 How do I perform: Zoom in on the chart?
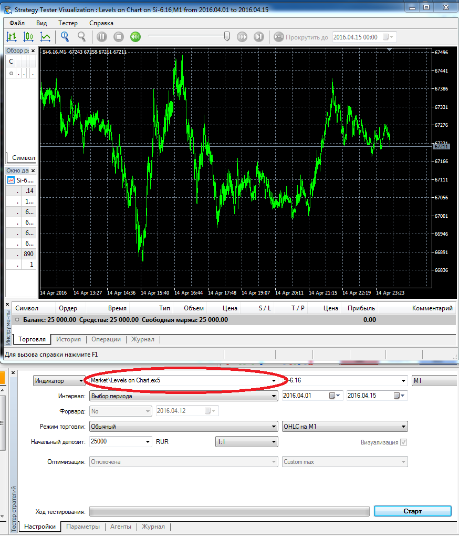(x=65, y=37)
